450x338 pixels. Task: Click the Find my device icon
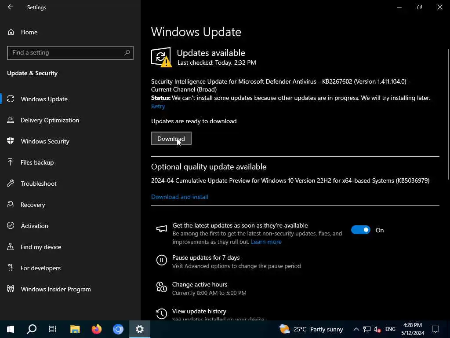[x=11, y=247]
